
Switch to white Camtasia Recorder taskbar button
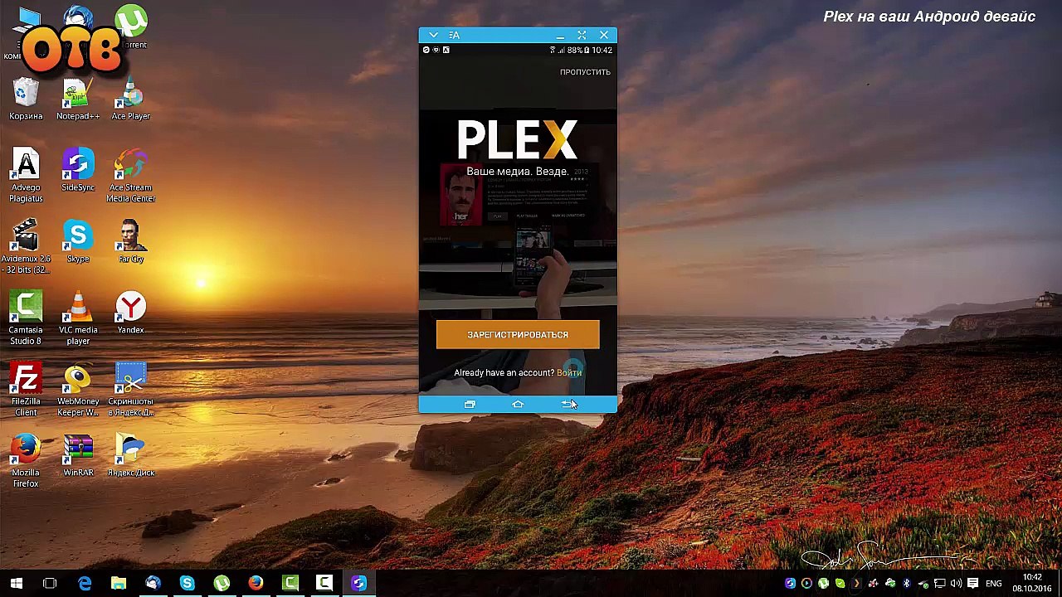tap(324, 584)
